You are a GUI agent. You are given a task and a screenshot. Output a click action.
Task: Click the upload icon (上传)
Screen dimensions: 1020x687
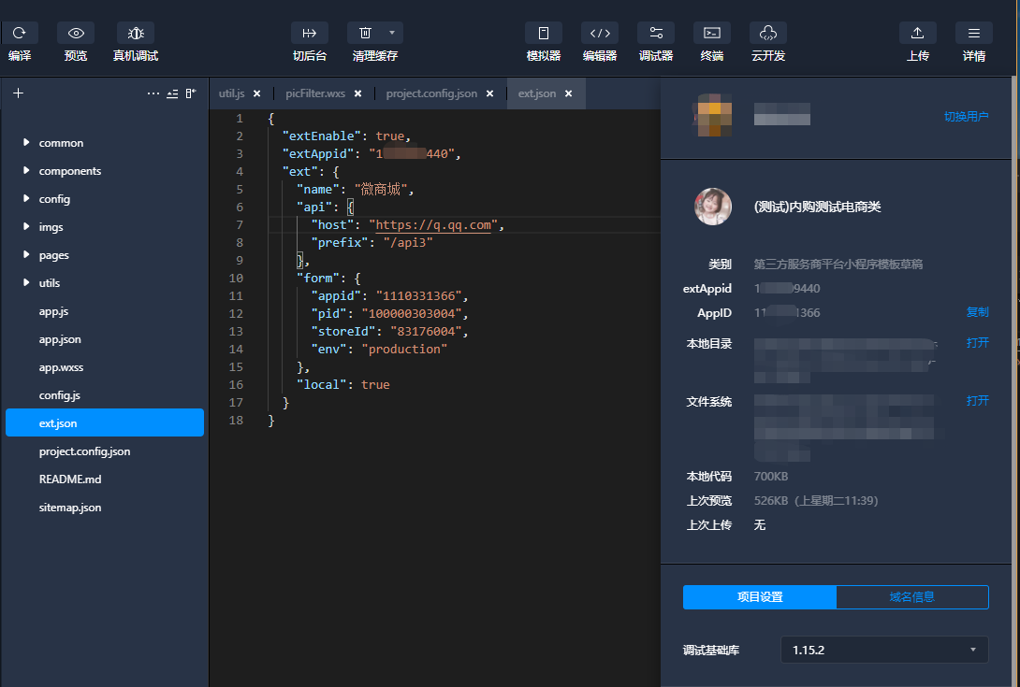click(x=918, y=33)
